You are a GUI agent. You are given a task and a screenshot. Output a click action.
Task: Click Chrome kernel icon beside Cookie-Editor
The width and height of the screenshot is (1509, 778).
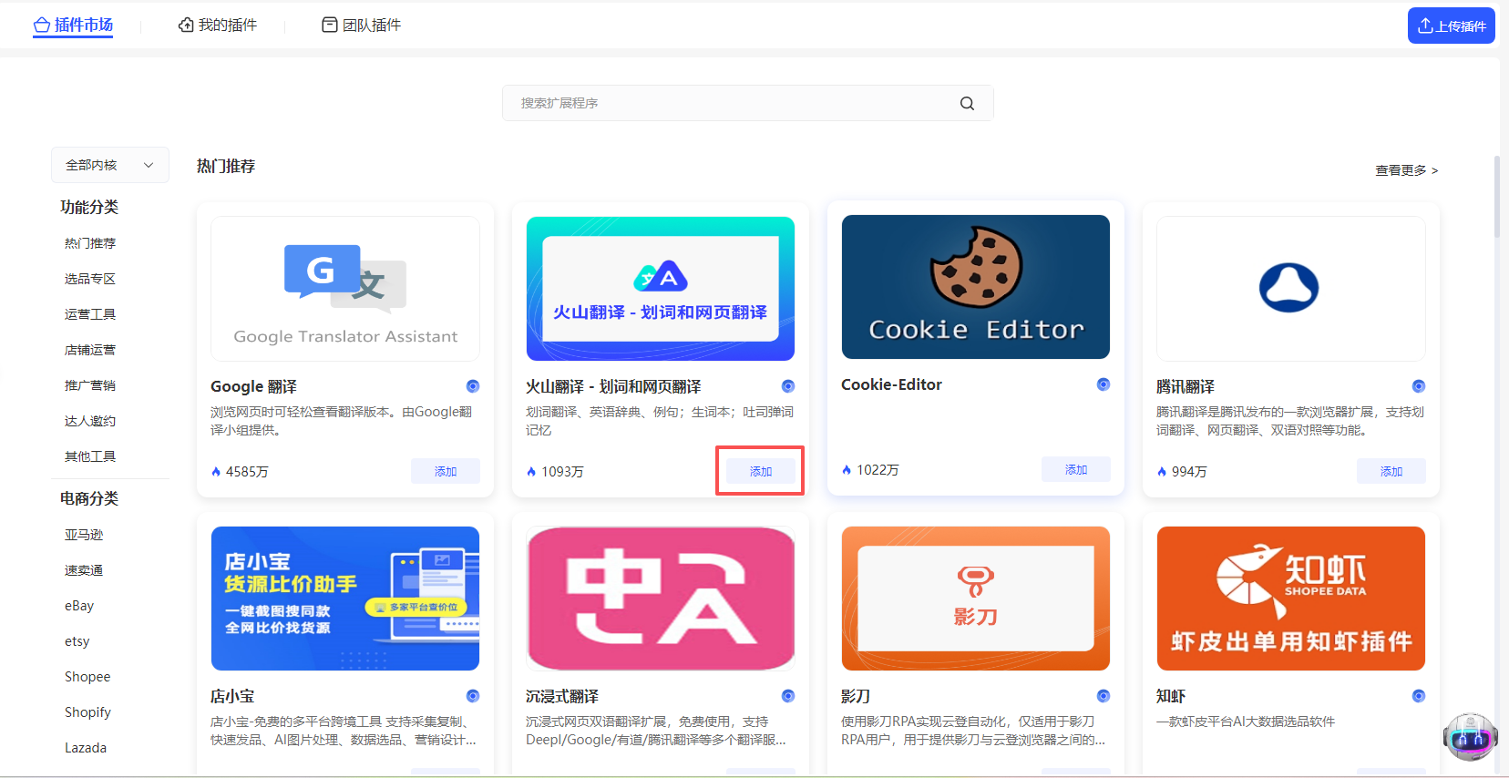pyautogui.click(x=1104, y=384)
